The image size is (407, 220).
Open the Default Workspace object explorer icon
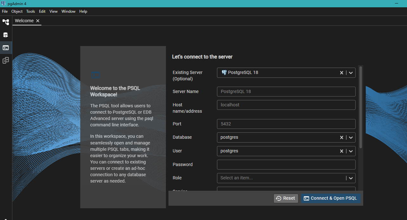point(6,22)
